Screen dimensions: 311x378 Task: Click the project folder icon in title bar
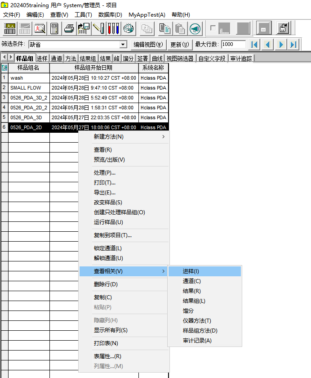pos(4,5)
